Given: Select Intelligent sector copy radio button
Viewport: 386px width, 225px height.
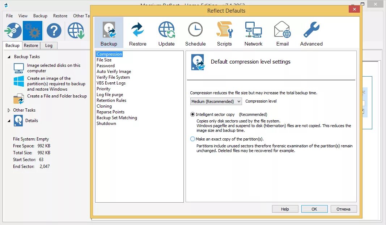Looking at the screenshot, I should [x=192, y=114].
